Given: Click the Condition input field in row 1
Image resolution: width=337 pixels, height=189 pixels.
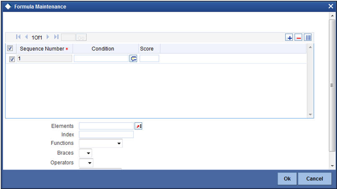Looking at the screenshot, I should 101,58.
